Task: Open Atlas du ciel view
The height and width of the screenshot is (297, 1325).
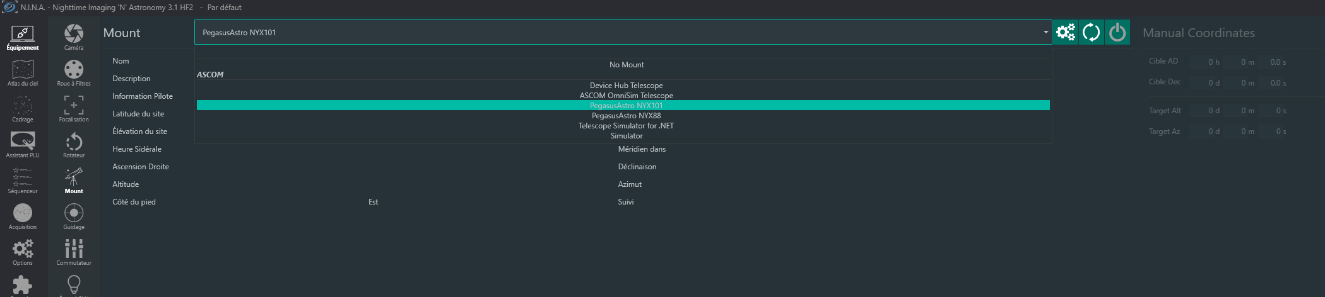Action: click(x=23, y=72)
